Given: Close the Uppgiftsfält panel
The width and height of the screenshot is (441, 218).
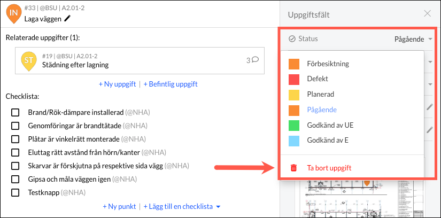Looking at the screenshot, I should 427,14.
